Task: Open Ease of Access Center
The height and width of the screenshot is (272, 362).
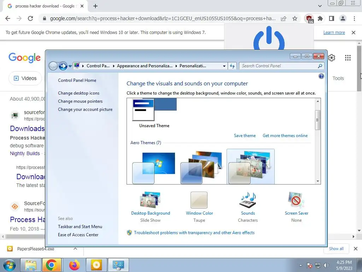Action: point(78,235)
